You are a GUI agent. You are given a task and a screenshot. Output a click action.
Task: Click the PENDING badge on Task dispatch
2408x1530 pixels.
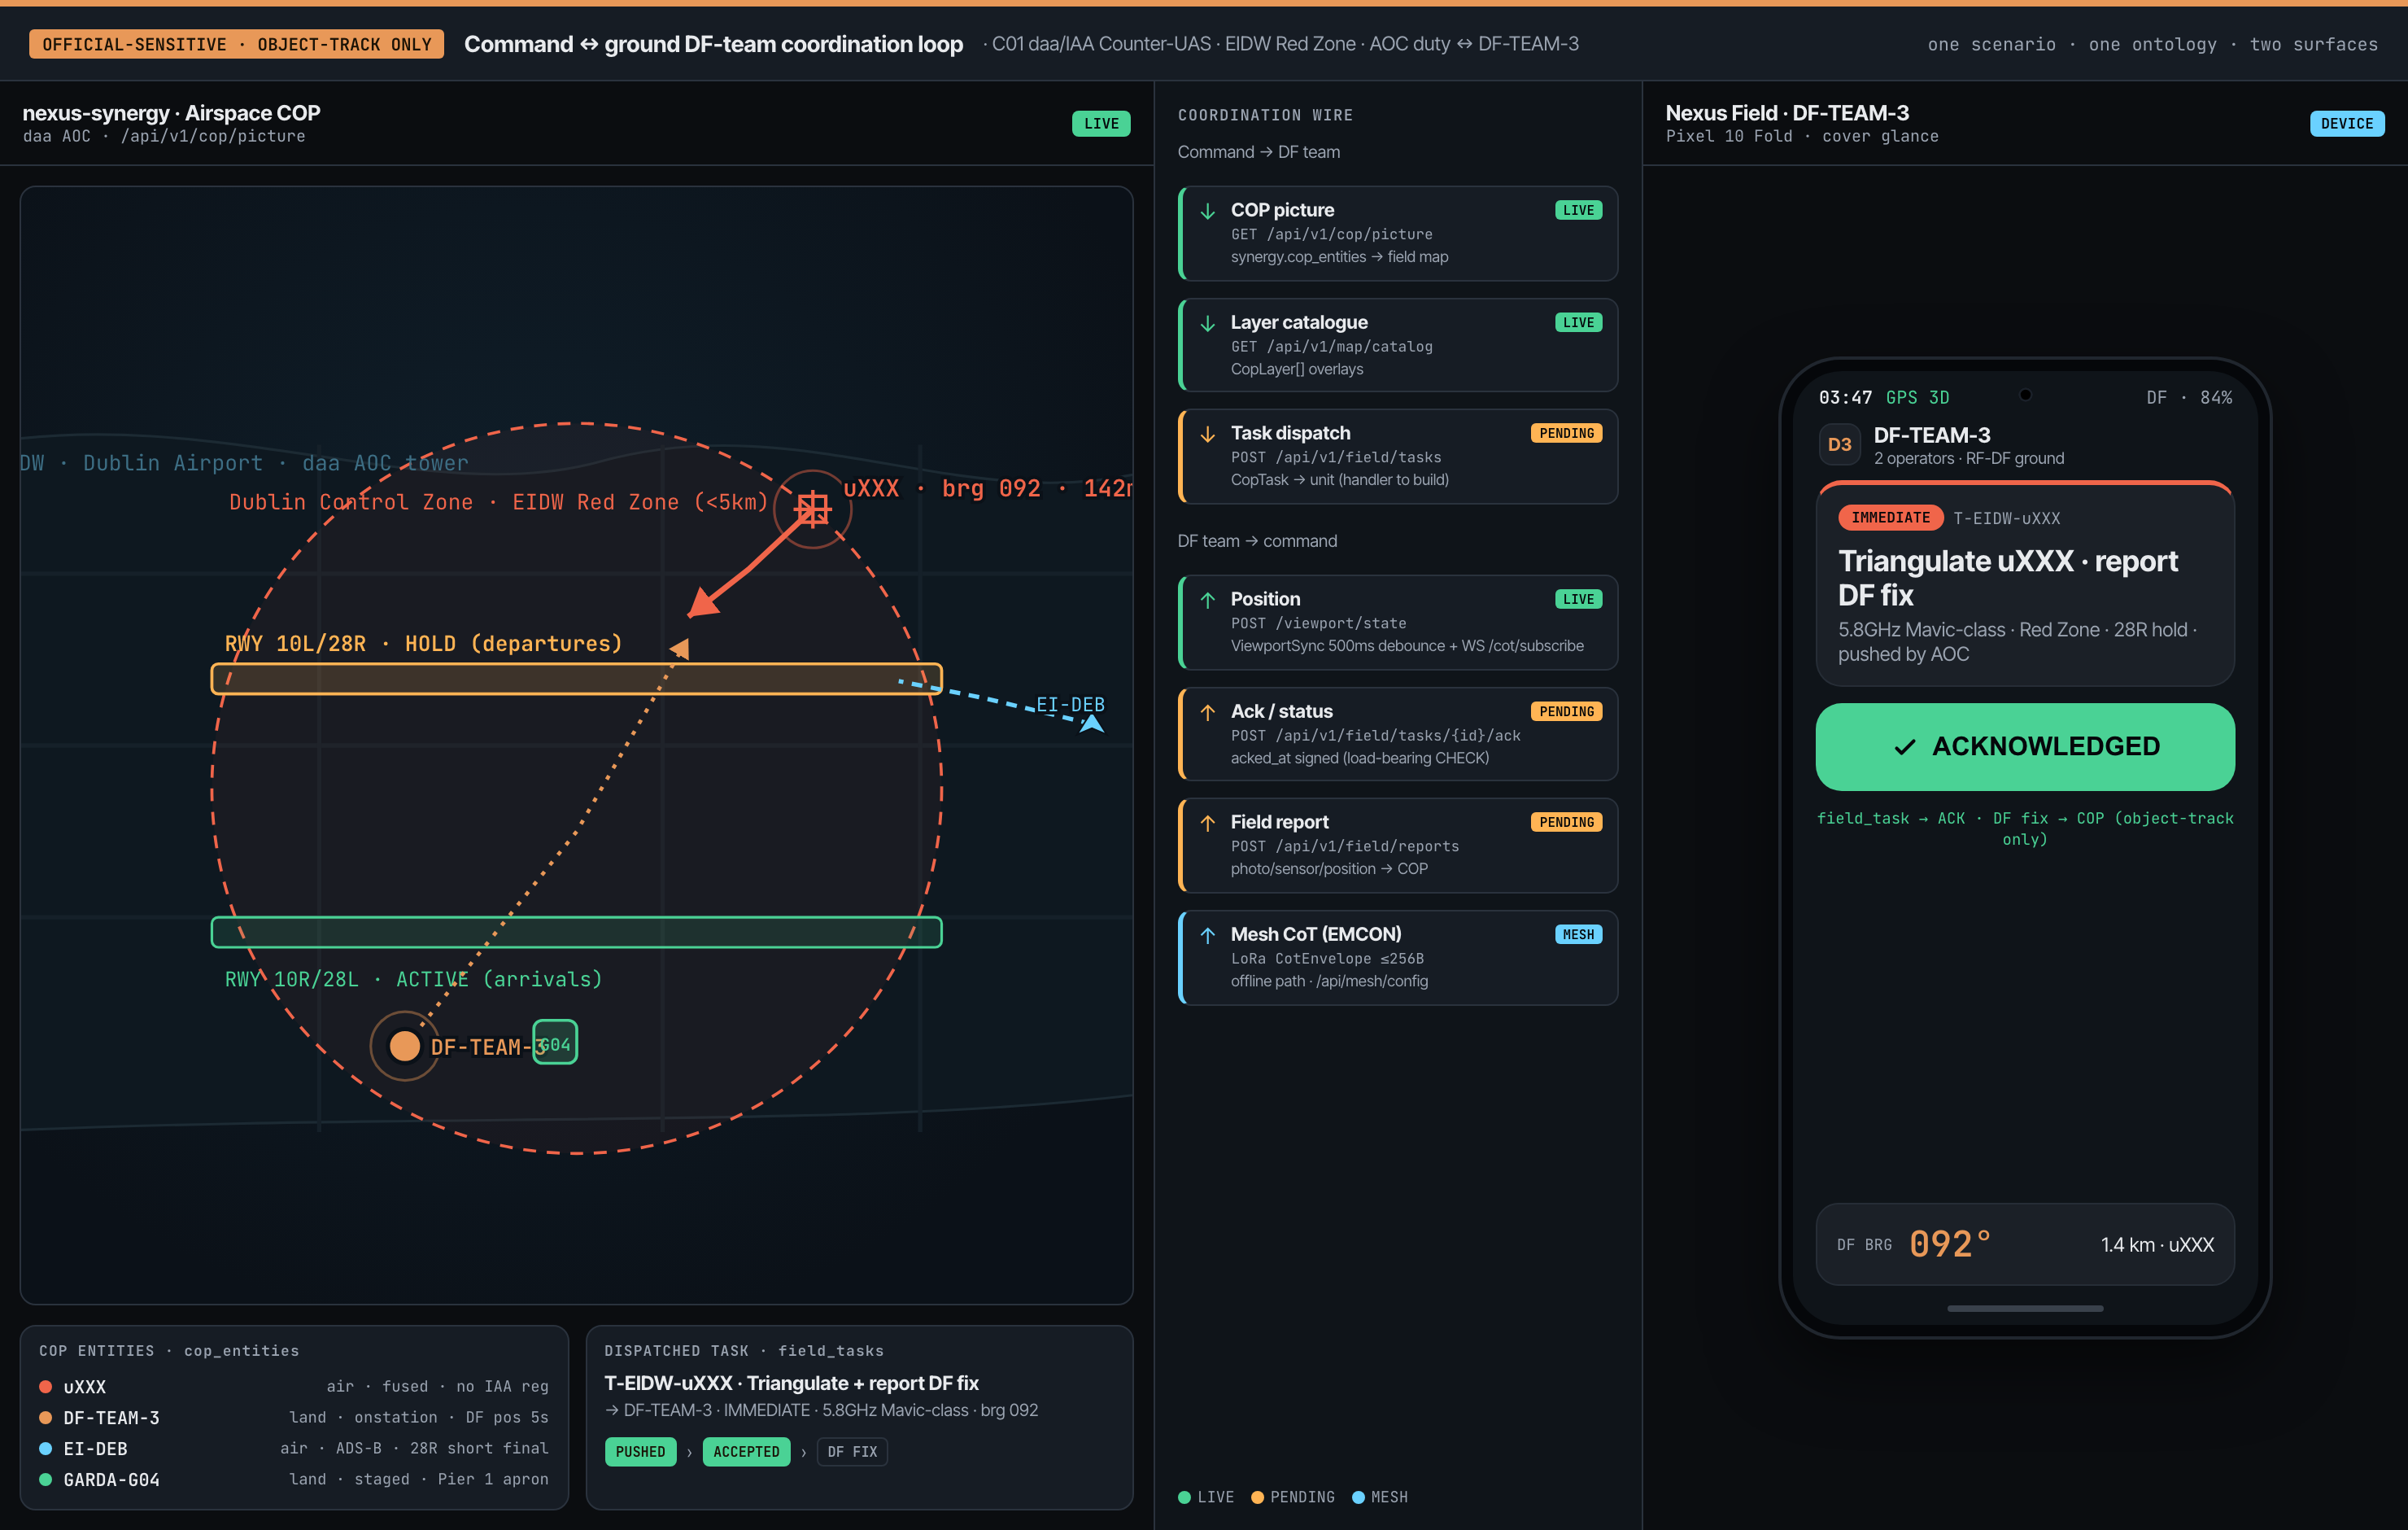click(x=1566, y=433)
